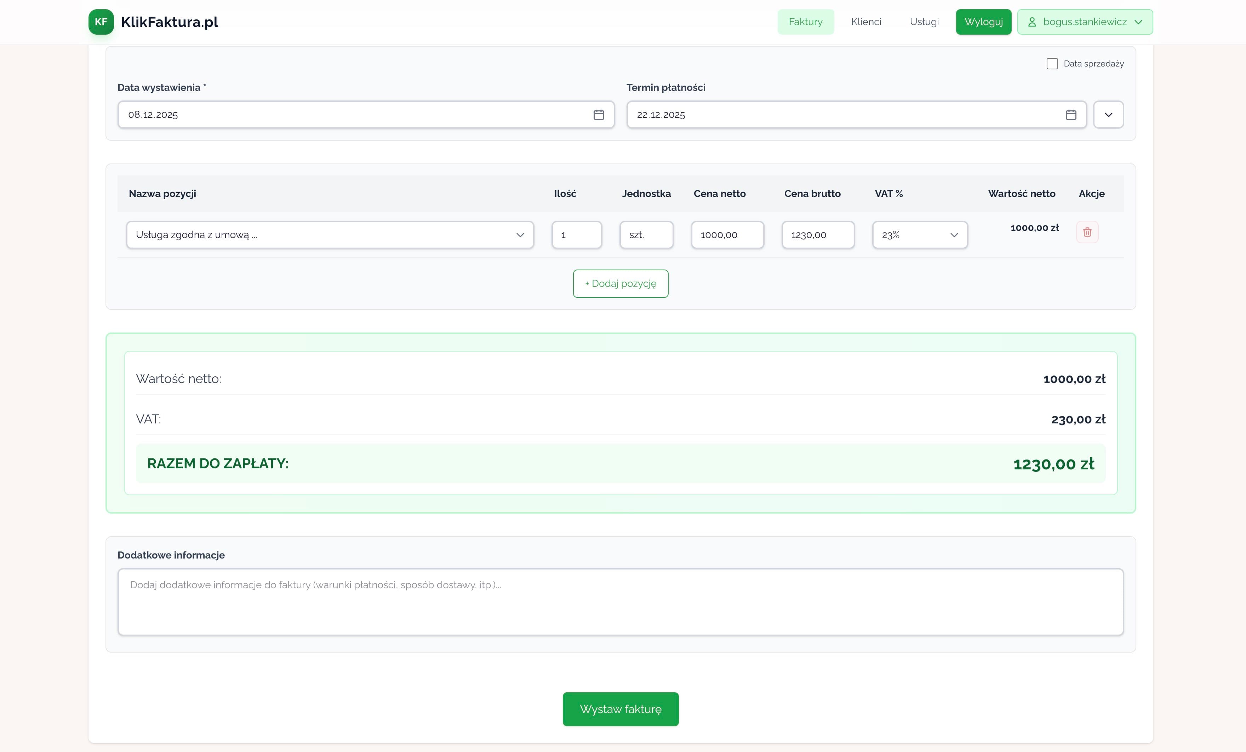The width and height of the screenshot is (1246, 752).
Task: Open bogus.stankiewicz account menu
Action: pos(1085,22)
